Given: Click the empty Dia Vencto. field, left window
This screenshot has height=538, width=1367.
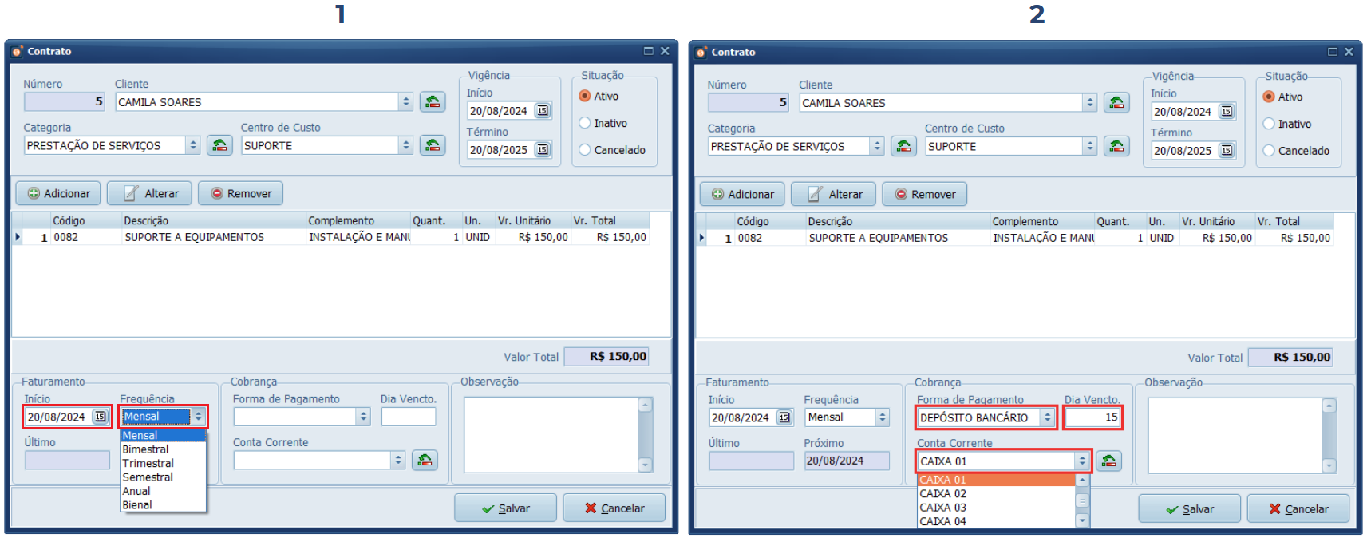Looking at the screenshot, I should (408, 417).
